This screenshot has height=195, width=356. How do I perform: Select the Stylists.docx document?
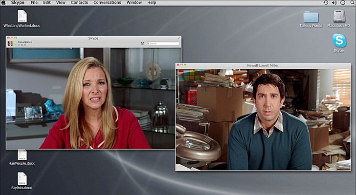coord(22,179)
